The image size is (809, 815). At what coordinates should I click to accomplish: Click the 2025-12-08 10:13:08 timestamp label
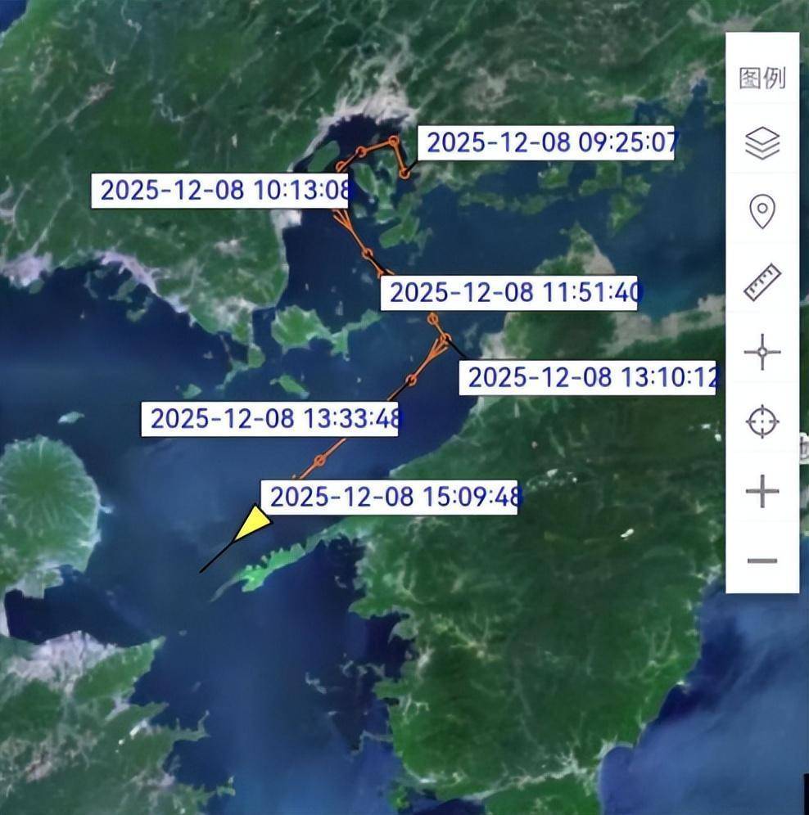click(220, 191)
